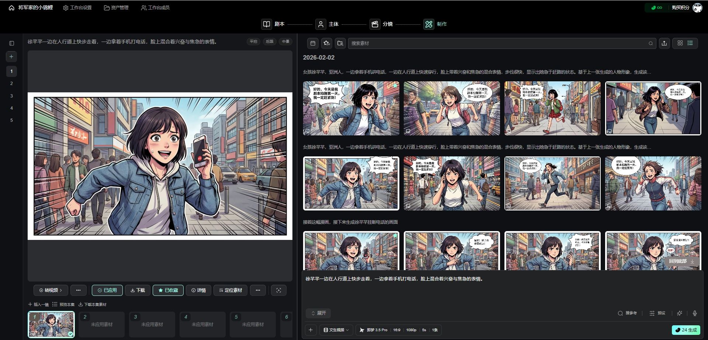Select the 中景 shot tag

click(286, 42)
